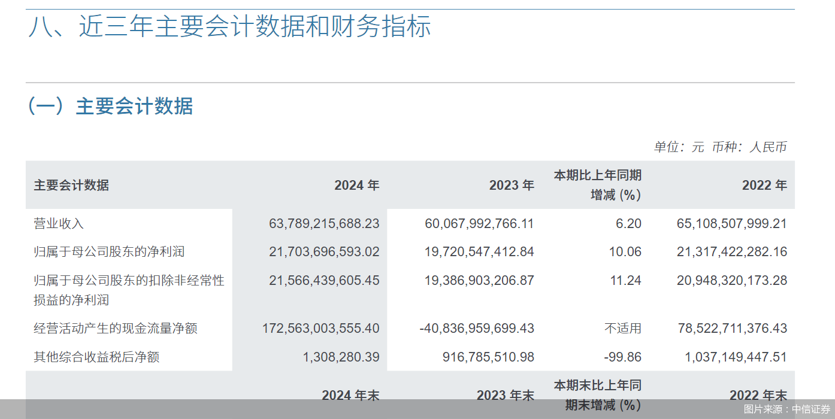Select 2023 net profit value 19,720,547,412.84

(479, 252)
